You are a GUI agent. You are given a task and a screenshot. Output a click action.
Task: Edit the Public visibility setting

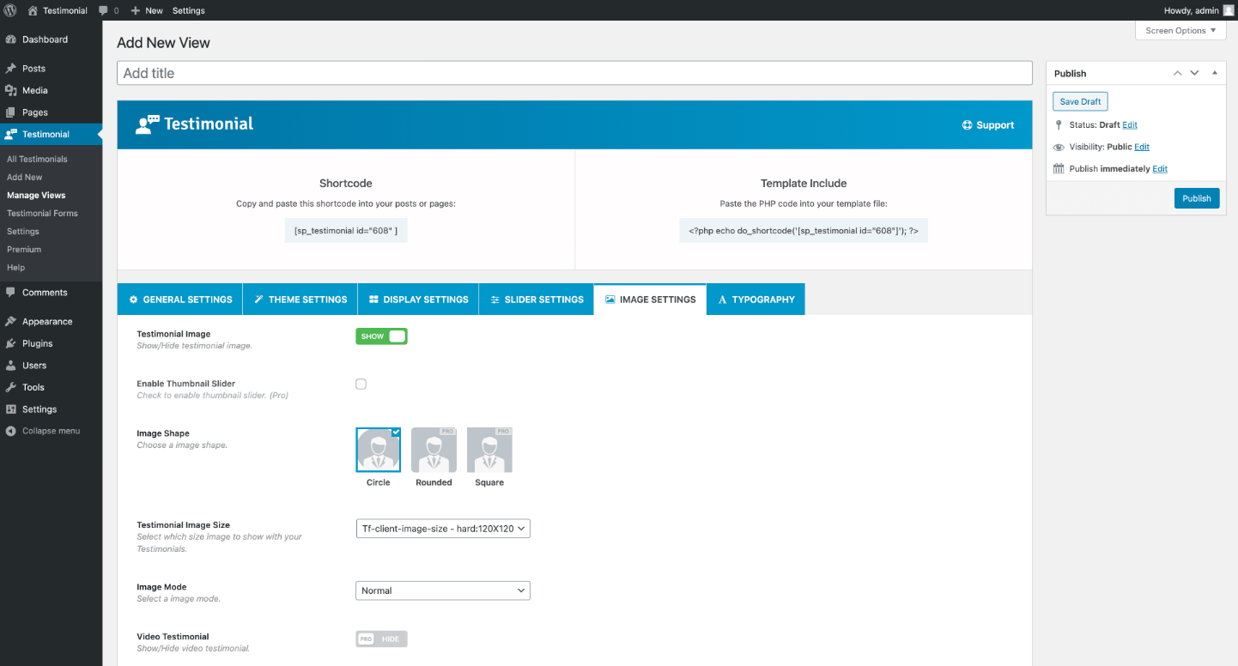click(x=1142, y=147)
